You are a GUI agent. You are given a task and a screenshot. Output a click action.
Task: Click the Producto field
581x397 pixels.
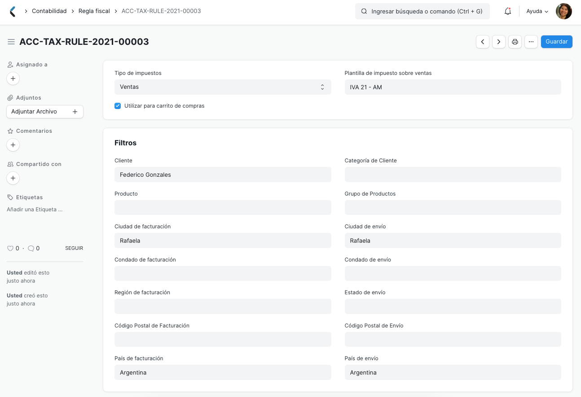pyautogui.click(x=223, y=208)
